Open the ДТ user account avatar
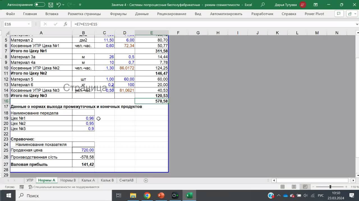 [303, 5]
